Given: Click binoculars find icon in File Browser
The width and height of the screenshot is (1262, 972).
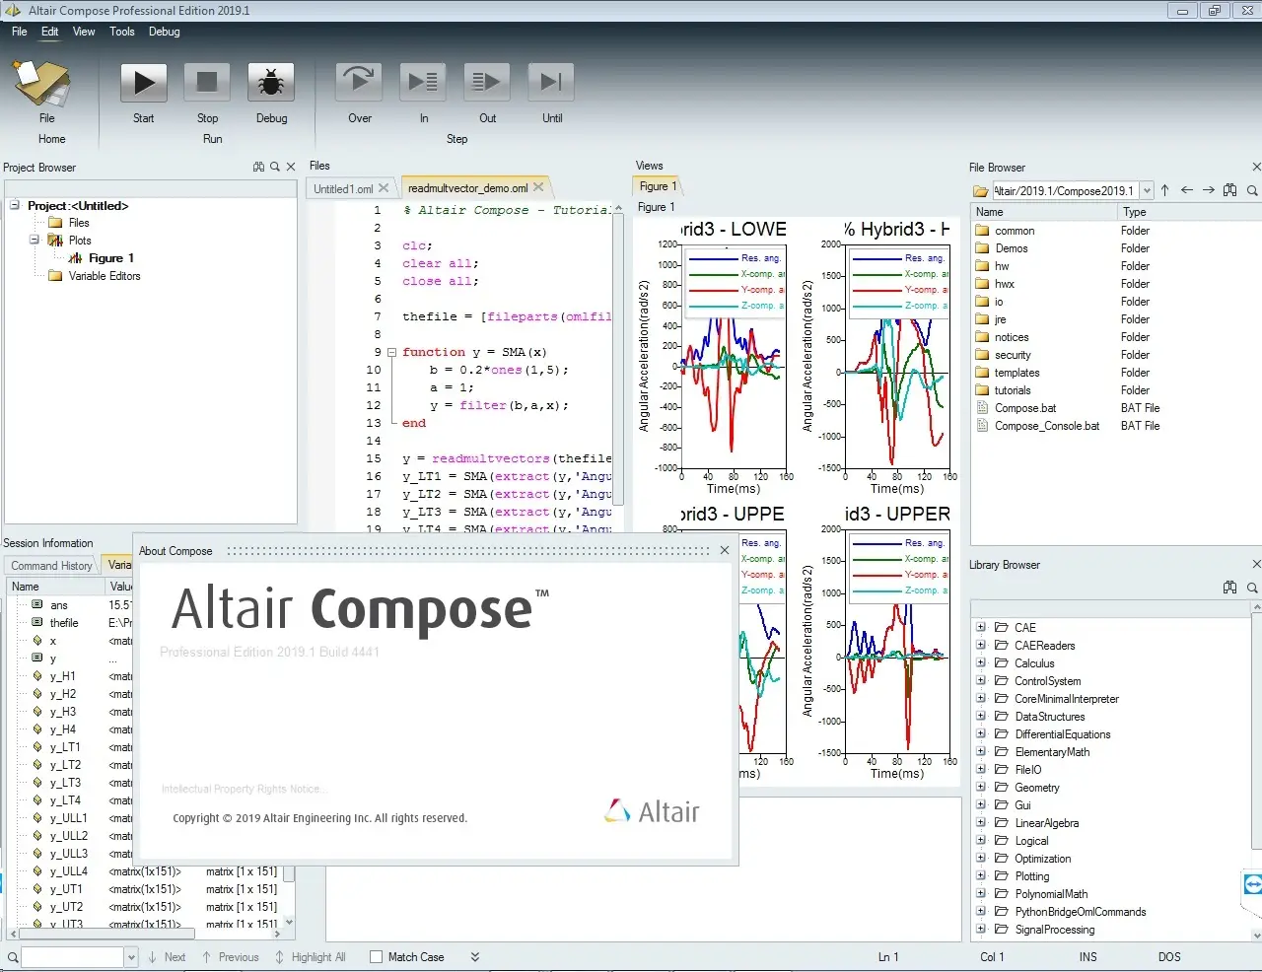Looking at the screenshot, I should tap(1229, 190).
